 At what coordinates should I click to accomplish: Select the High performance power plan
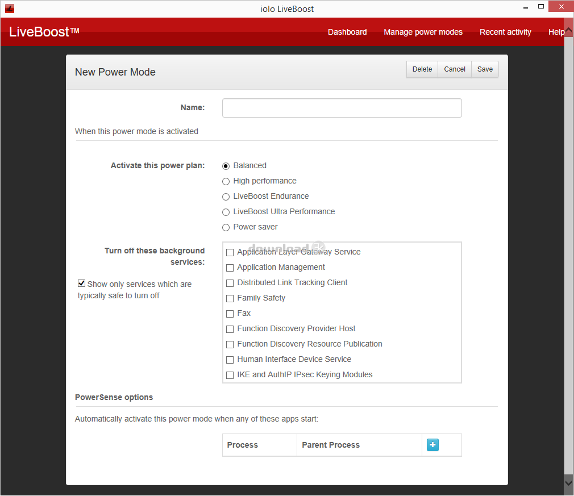click(x=226, y=182)
